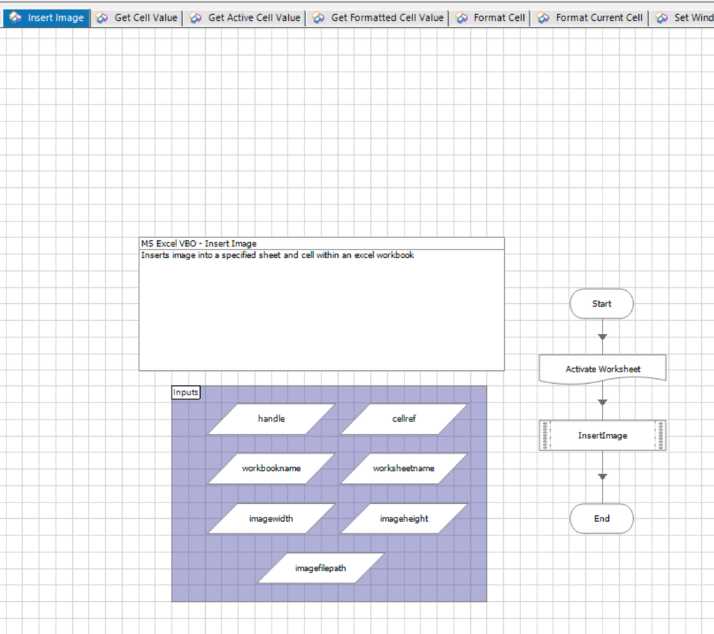Click the worksheetname data item
Viewport: 714px width, 634px height.
pyautogui.click(x=404, y=469)
